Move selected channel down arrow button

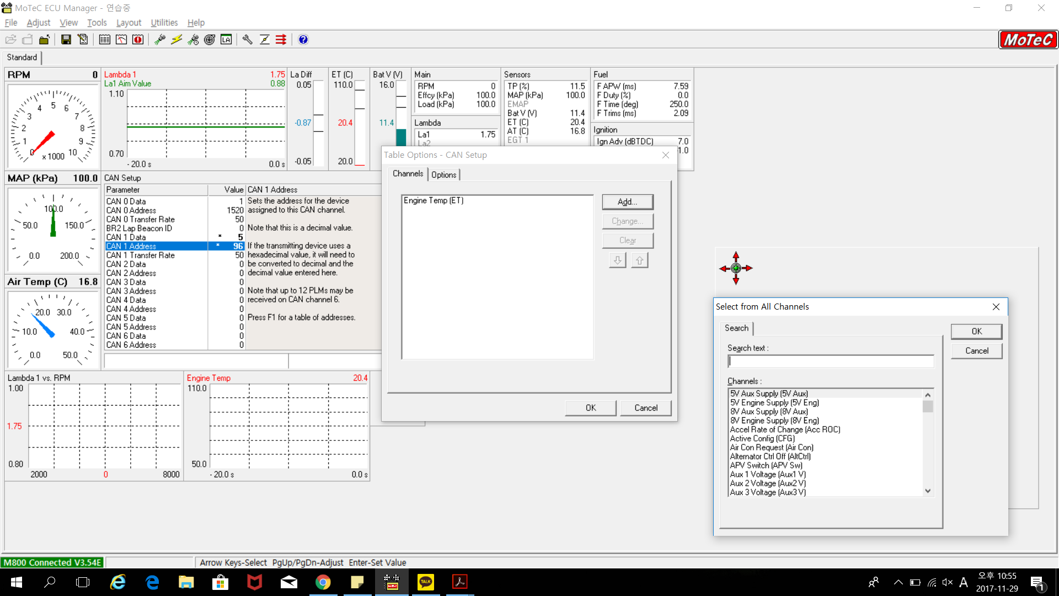pyautogui.click(x=618, y=260)
